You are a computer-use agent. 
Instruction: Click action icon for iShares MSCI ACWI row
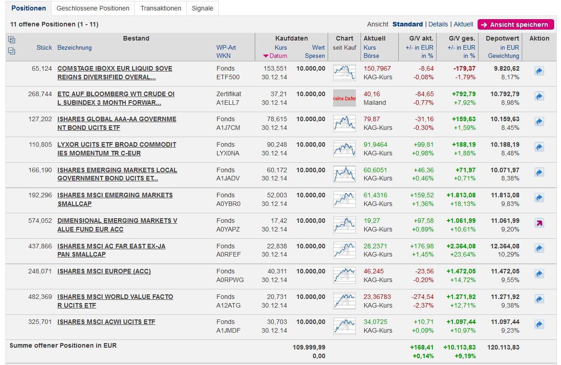[539, 324]
